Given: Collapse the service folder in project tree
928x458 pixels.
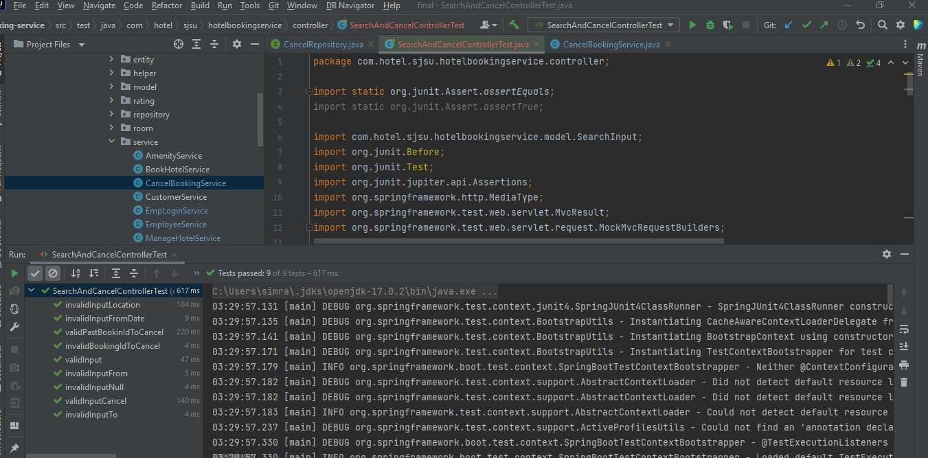Looking at the screenshot, I should tap(112, 141).
